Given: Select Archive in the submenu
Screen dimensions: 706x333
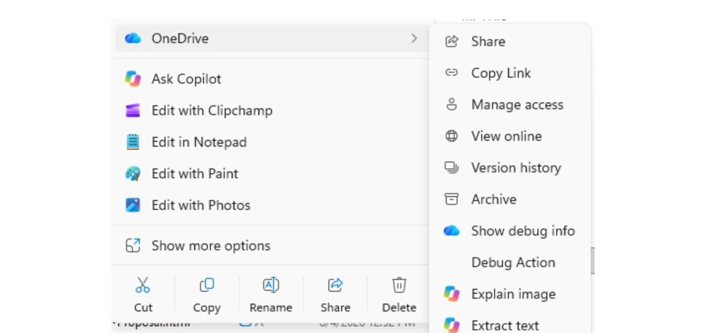Looking at the screenshot, I should point(510,199).
